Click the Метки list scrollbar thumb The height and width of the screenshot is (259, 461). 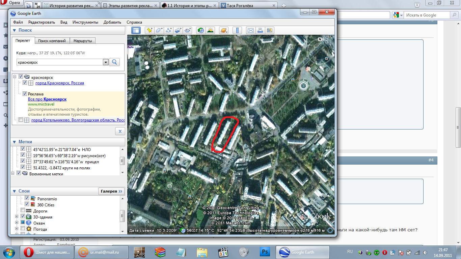click(123, 161)
